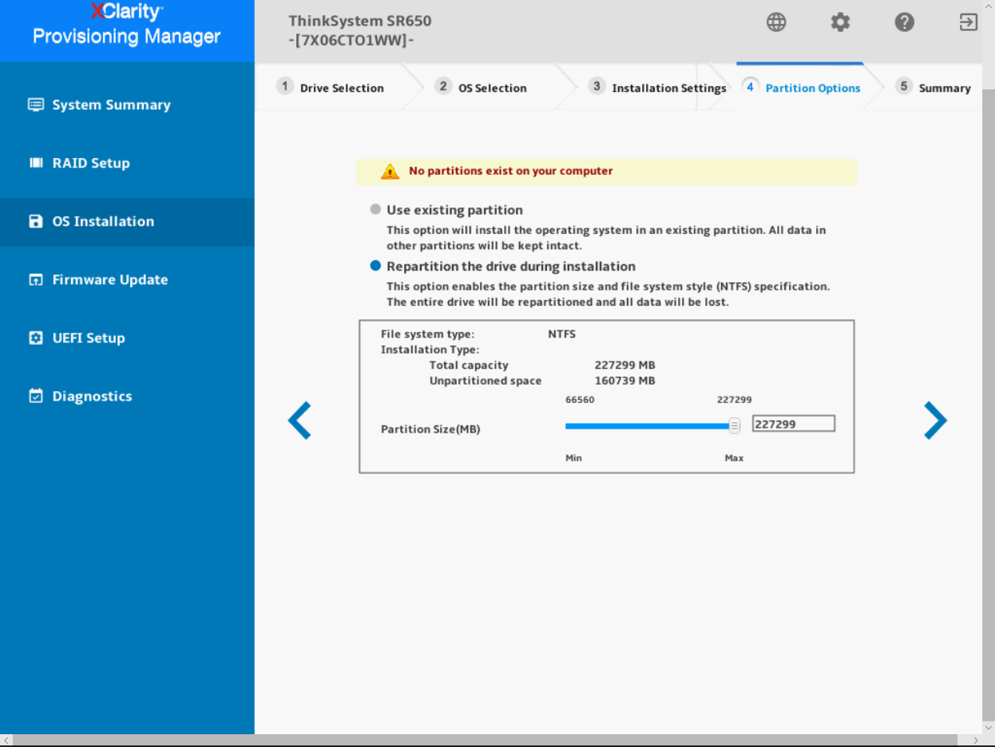Open OS Installation in sidebar
This screenshot has height=747, width=995.
(x=127, y=221)
